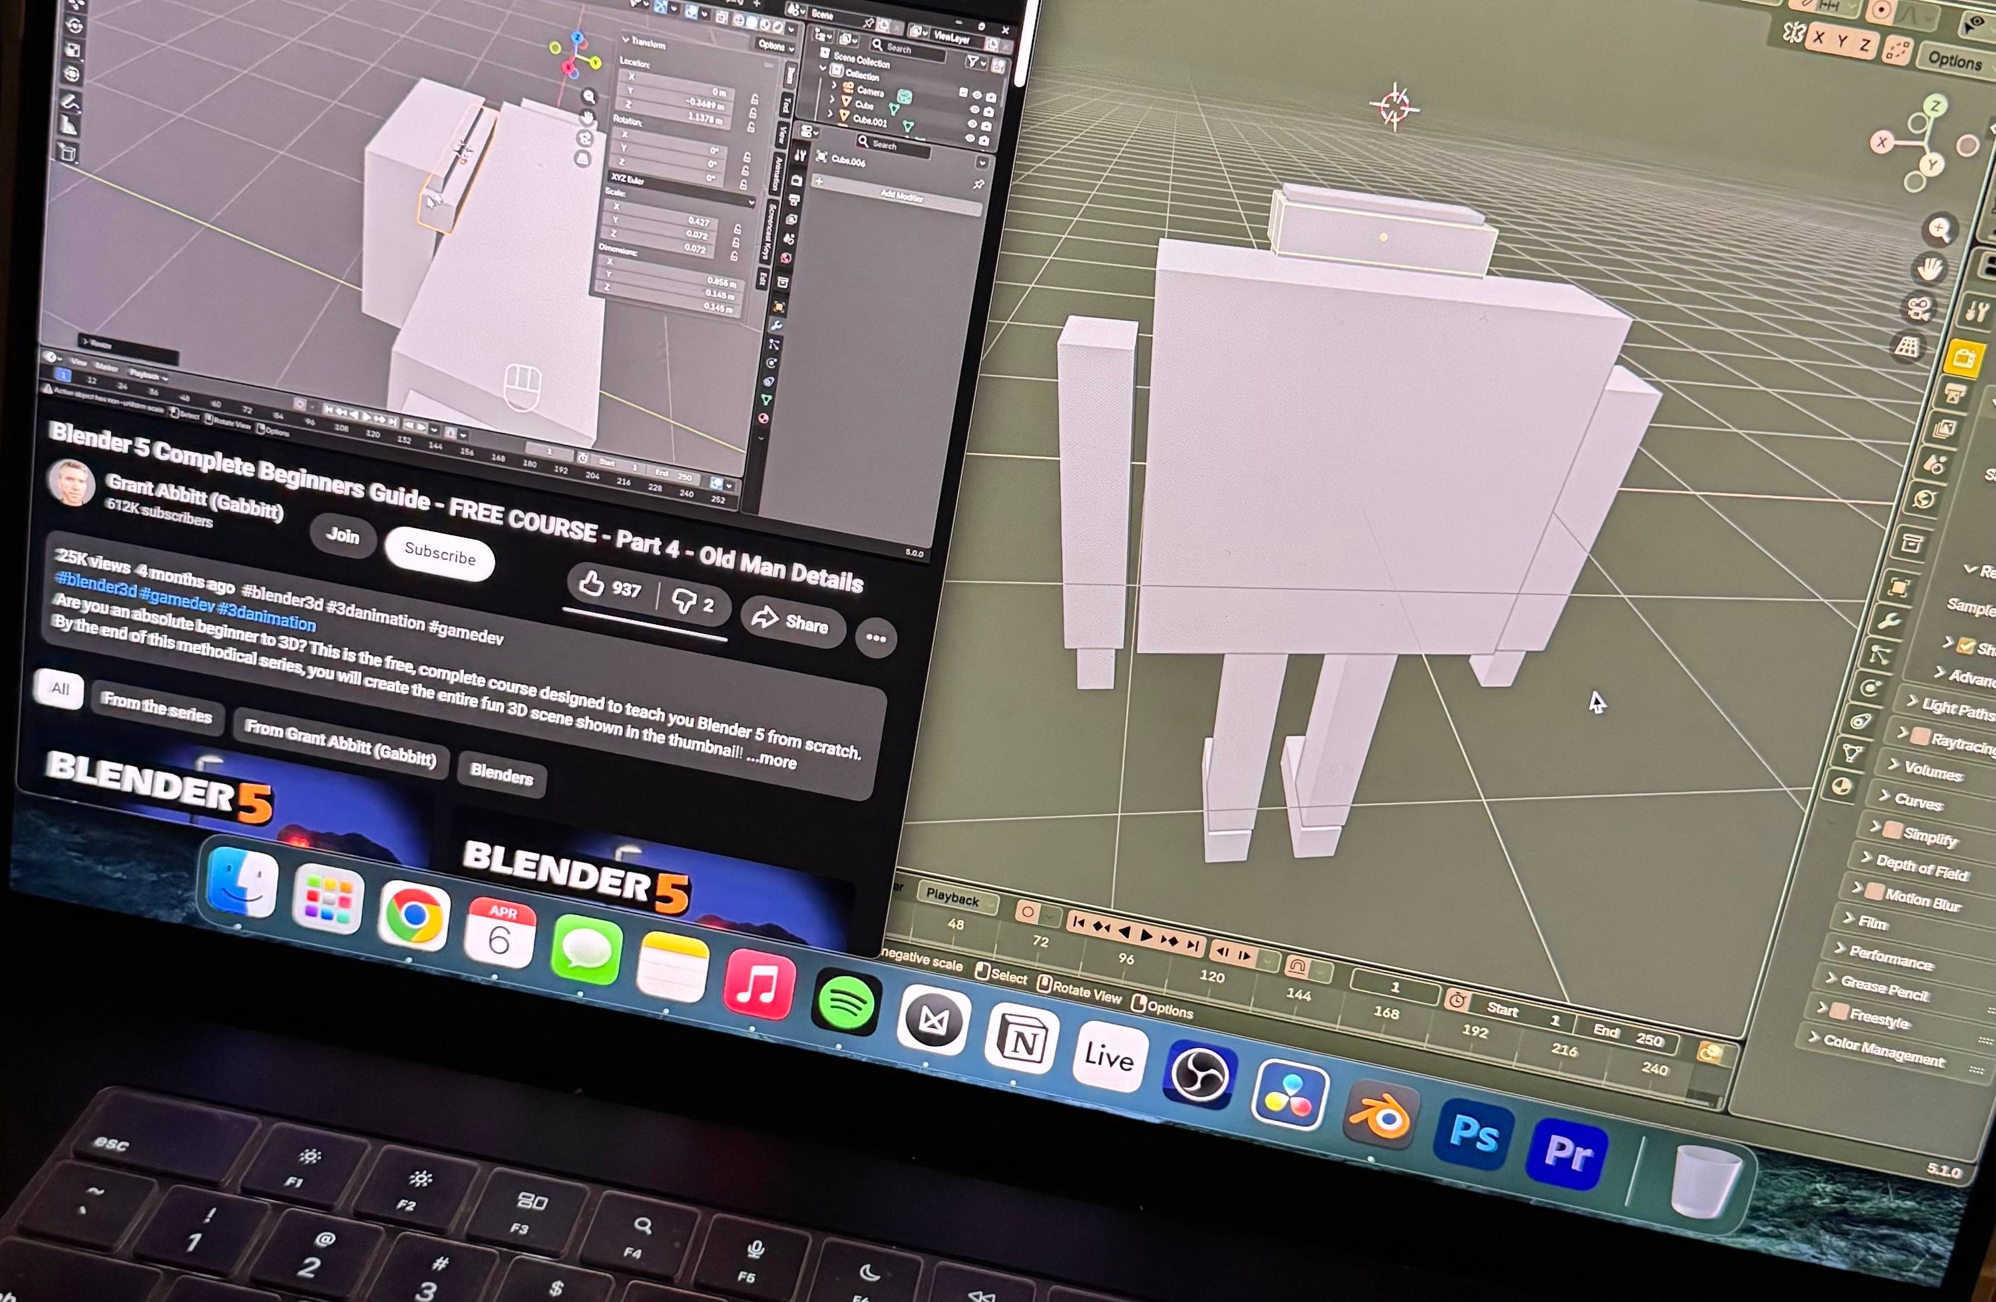Open the View Layer properties tab icon

[1944, 429]
